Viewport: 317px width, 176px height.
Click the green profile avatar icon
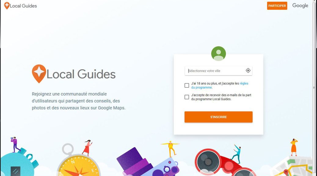coord(218,53)
